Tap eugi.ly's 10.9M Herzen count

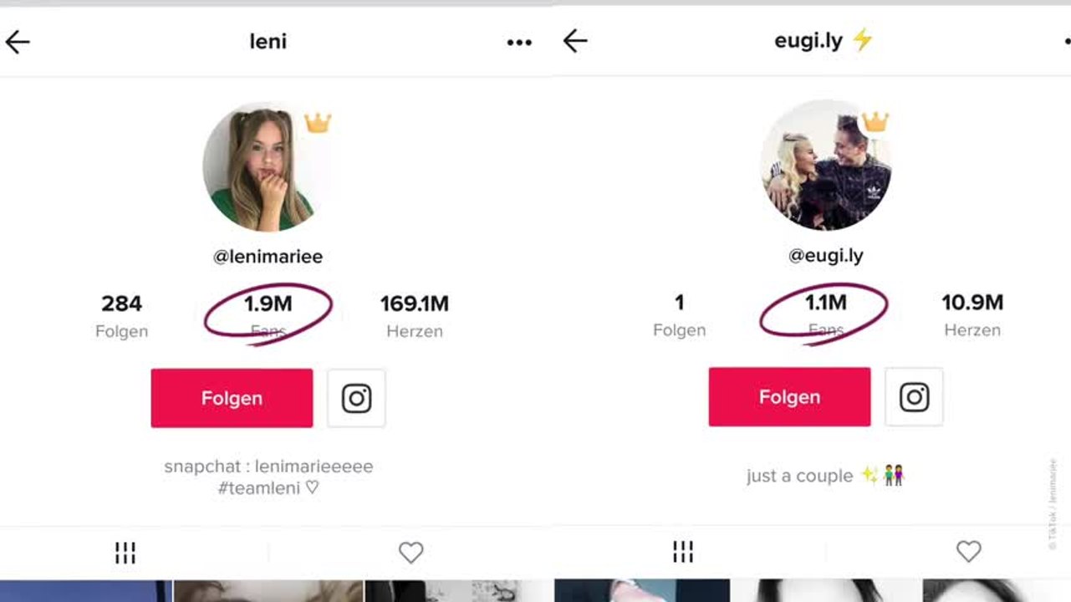(972, 314)
